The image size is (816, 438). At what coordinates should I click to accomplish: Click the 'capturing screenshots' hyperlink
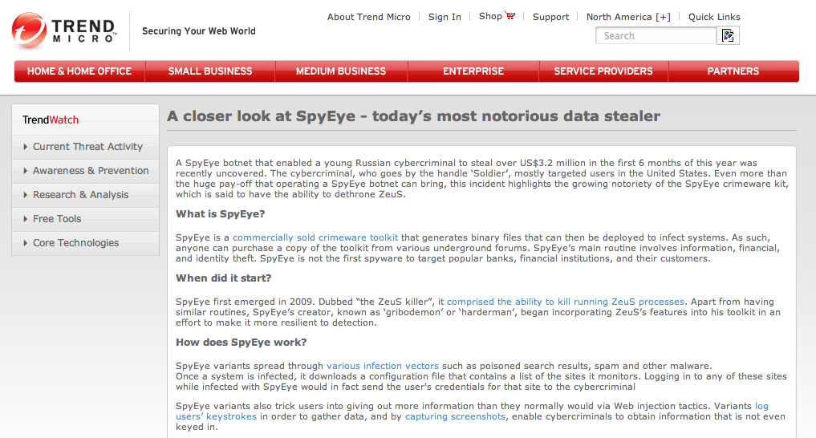click(x=455, y=416)
